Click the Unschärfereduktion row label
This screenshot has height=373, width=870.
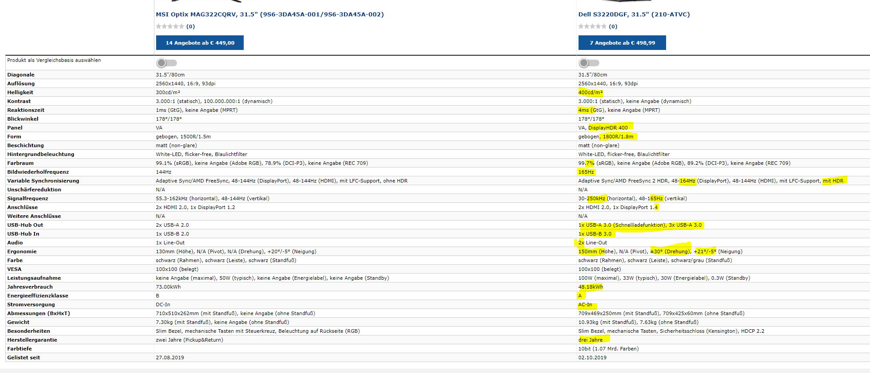[34, 190]
